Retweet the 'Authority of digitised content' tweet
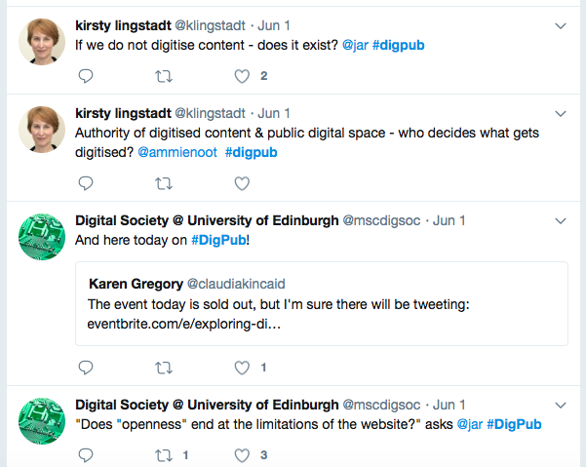Viewport: 586px width, 467px height. (164, 184)
